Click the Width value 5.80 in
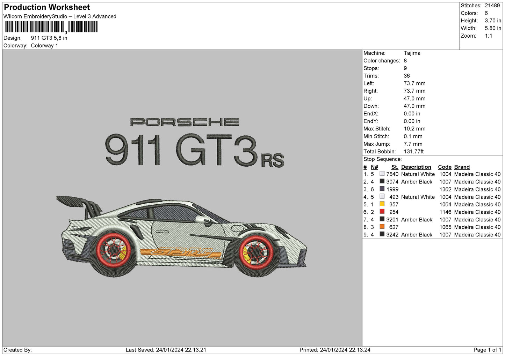The image size is (505, 356). [493, 28]
